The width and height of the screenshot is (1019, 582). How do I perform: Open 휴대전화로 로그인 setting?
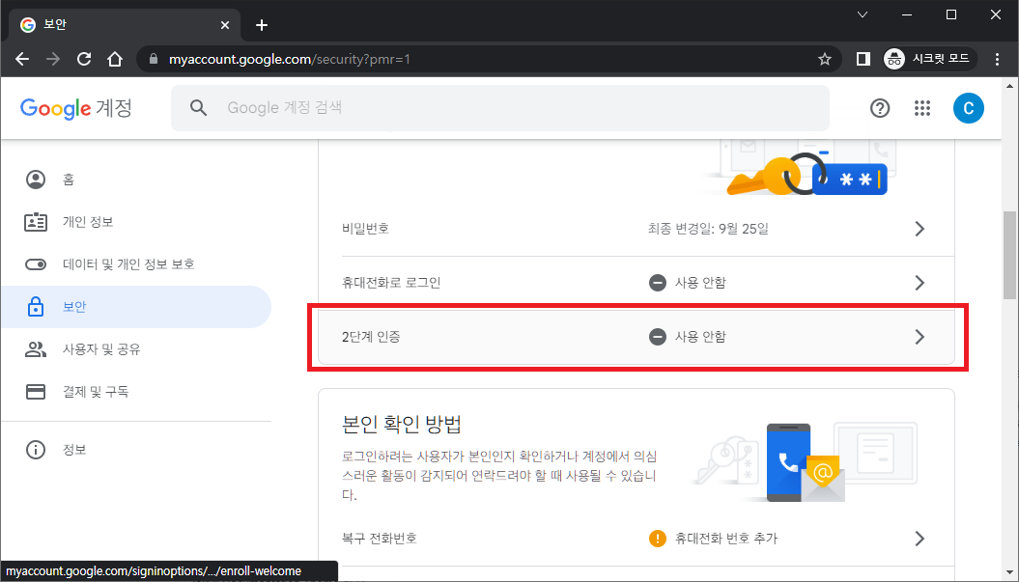637,283
